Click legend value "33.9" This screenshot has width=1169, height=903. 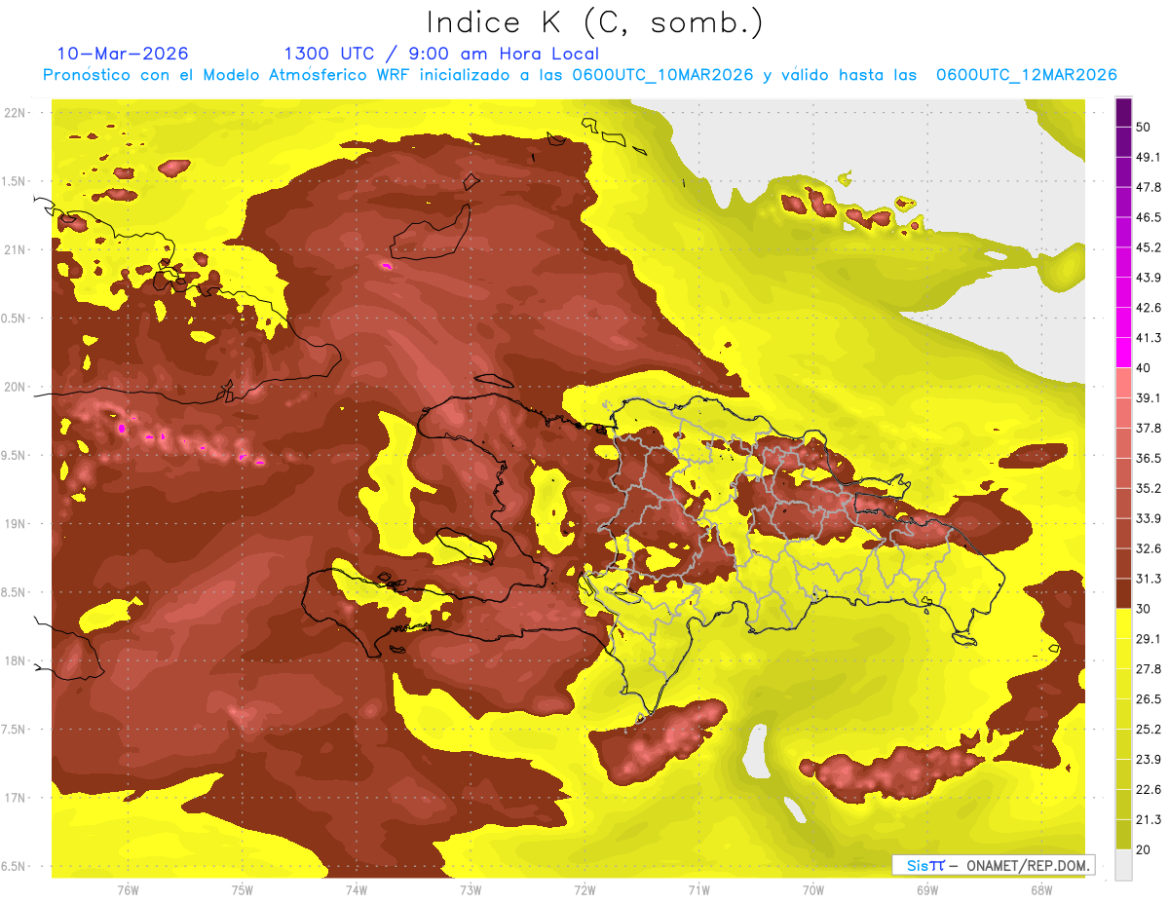tap(1149, 517)
